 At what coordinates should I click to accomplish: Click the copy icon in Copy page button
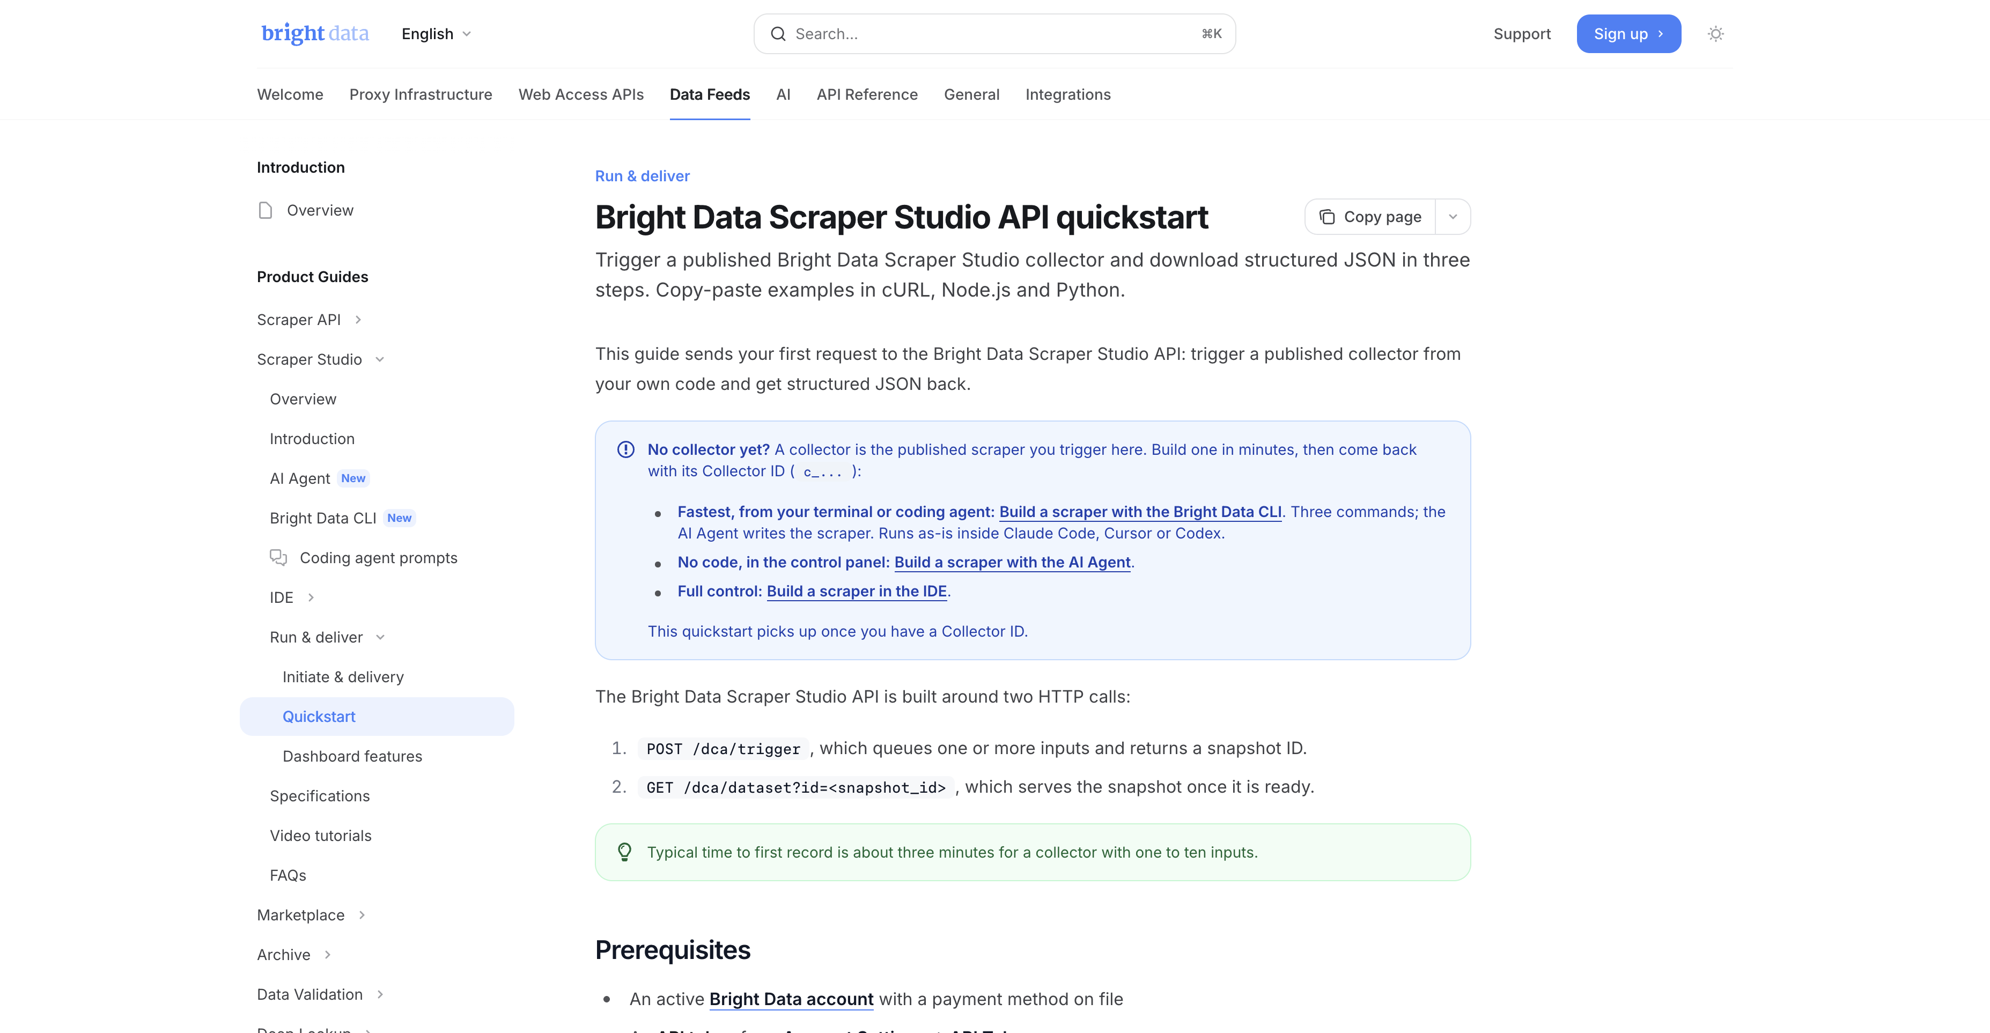[1326, 217]
